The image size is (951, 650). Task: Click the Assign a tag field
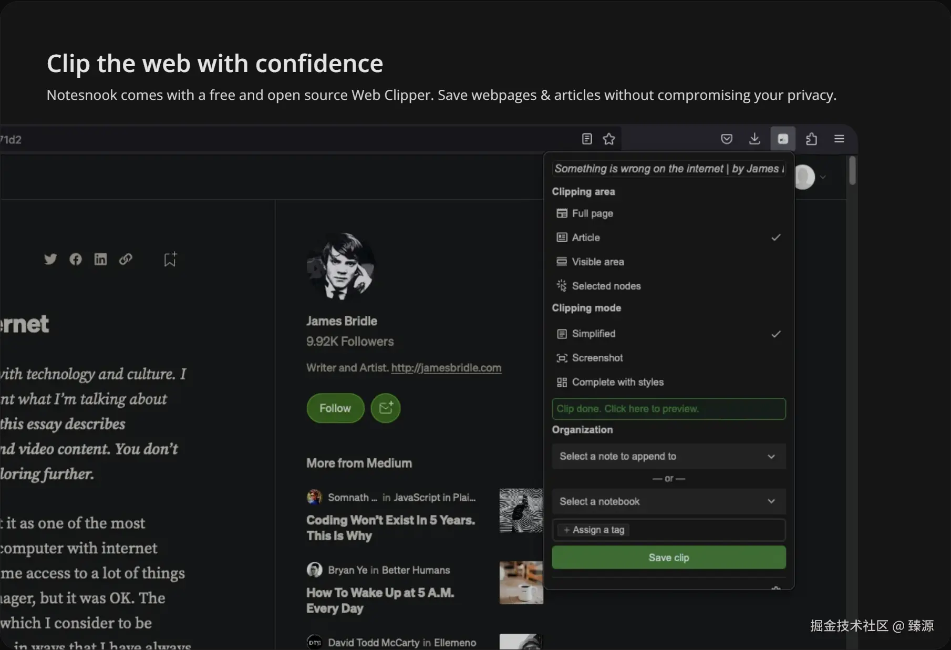tap(669, 530)
